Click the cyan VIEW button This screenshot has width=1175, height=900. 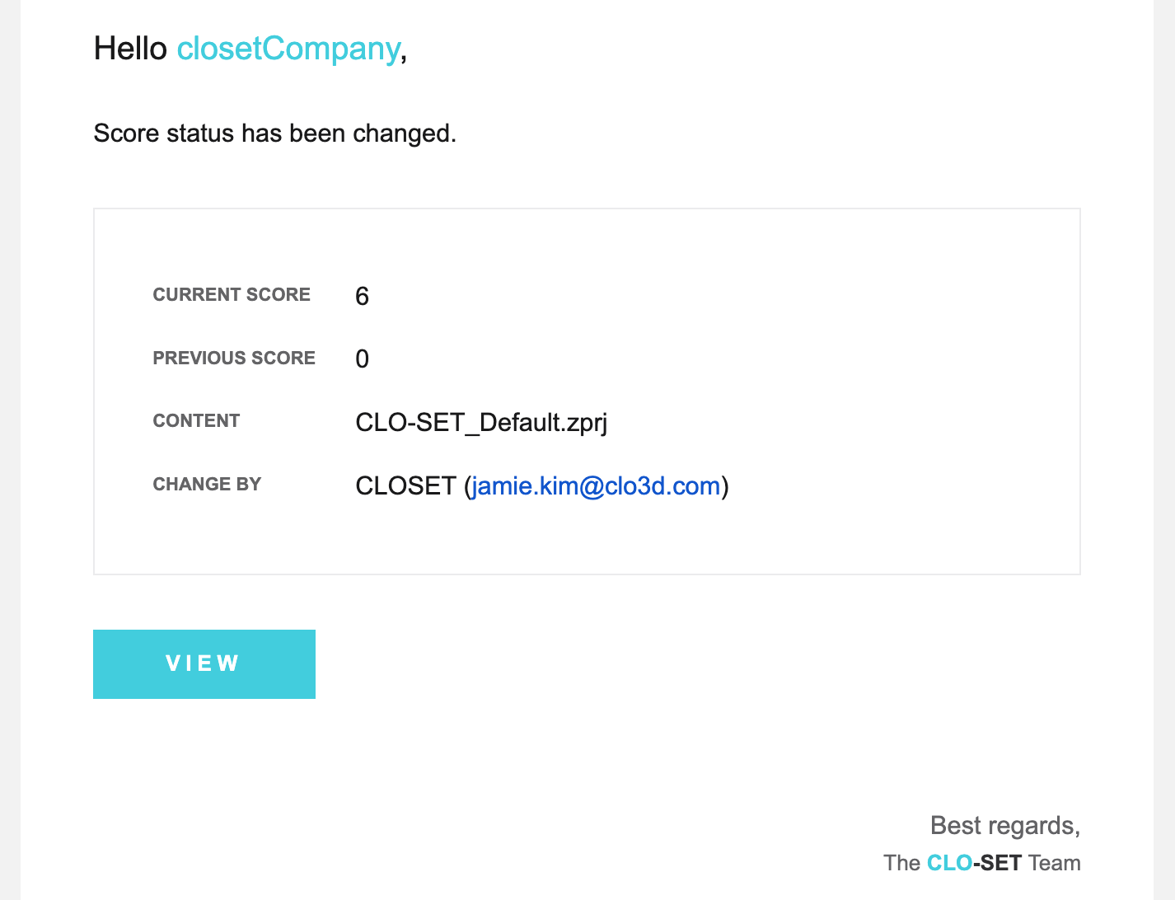pyautogui.click(x=204, y=664)
